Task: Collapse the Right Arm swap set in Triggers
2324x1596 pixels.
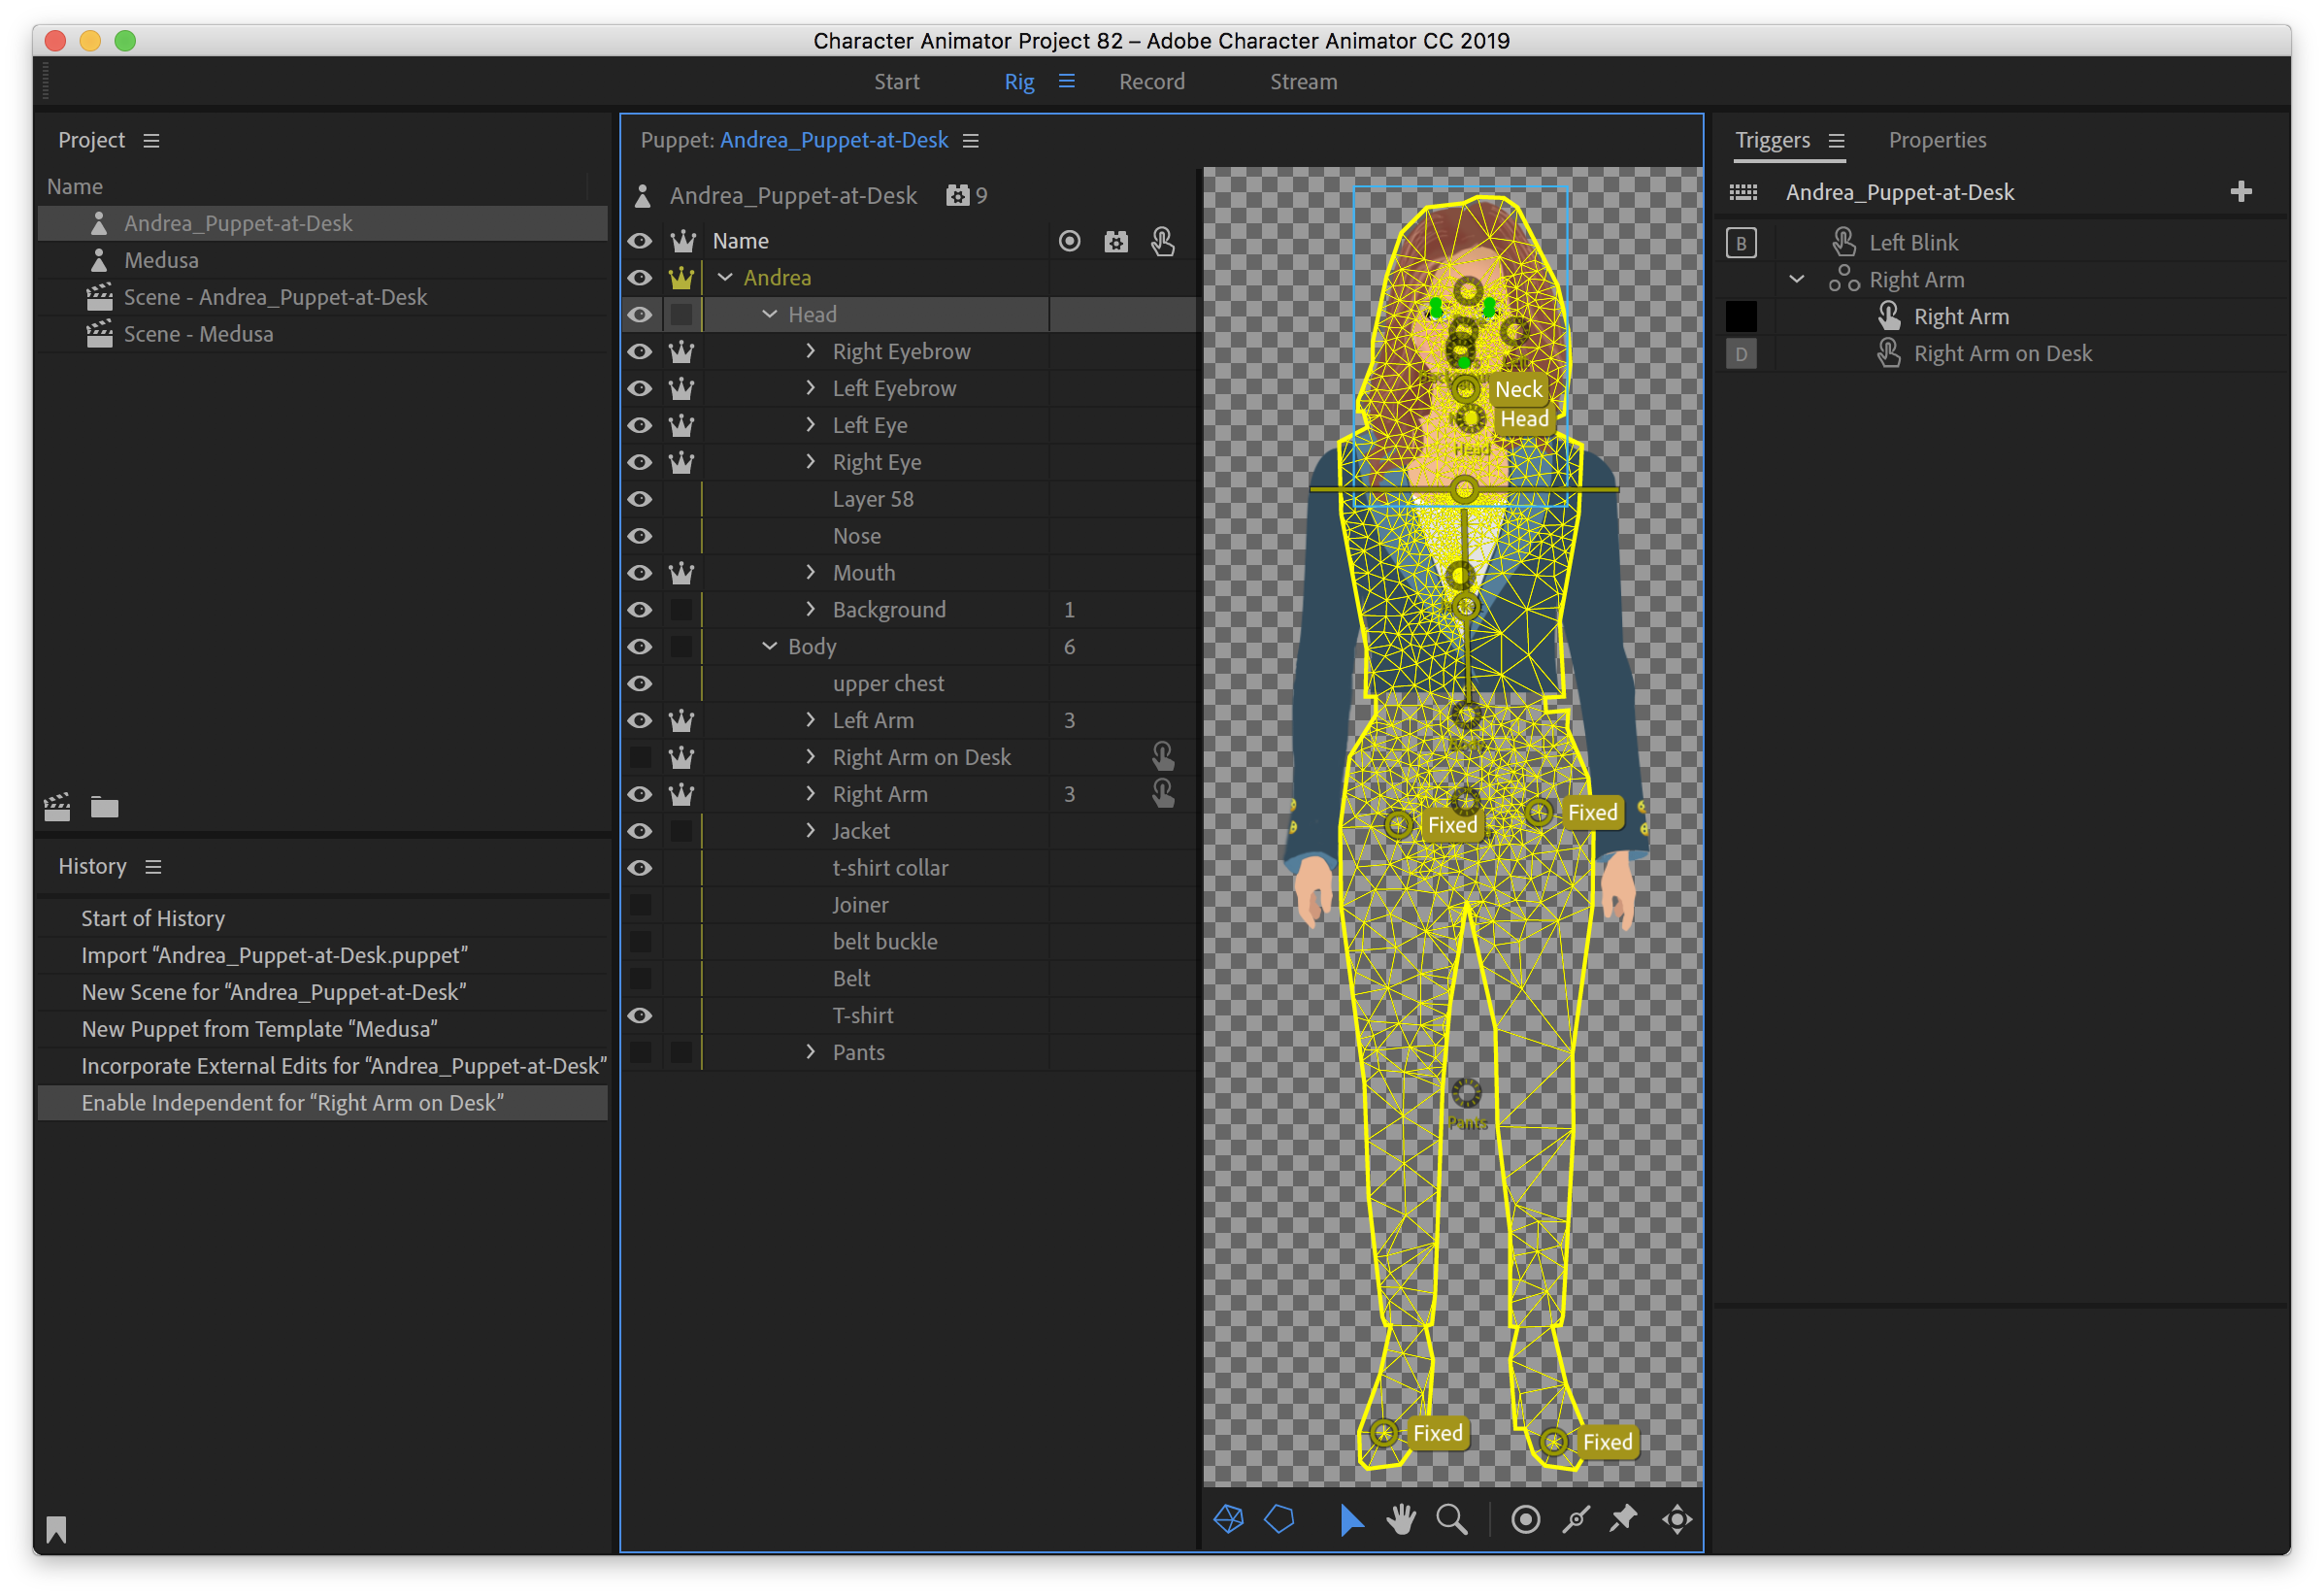Action: 1797,279
